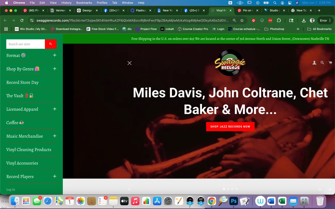Screen dimensions: 335x209
Task: Open Microsoft Excel from the Dock
Action: coord(282,201)
